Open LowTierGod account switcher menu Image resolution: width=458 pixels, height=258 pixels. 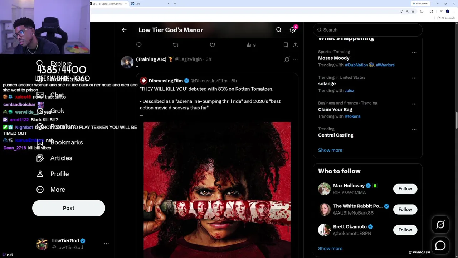click(x=106, y=244)
